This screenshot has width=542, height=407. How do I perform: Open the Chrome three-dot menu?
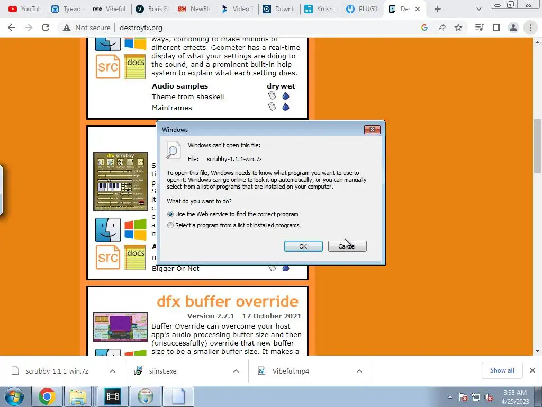(x=530, y=28)
